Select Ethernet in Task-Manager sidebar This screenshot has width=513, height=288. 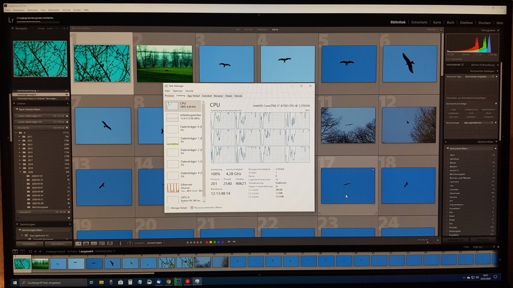(184, 187)
